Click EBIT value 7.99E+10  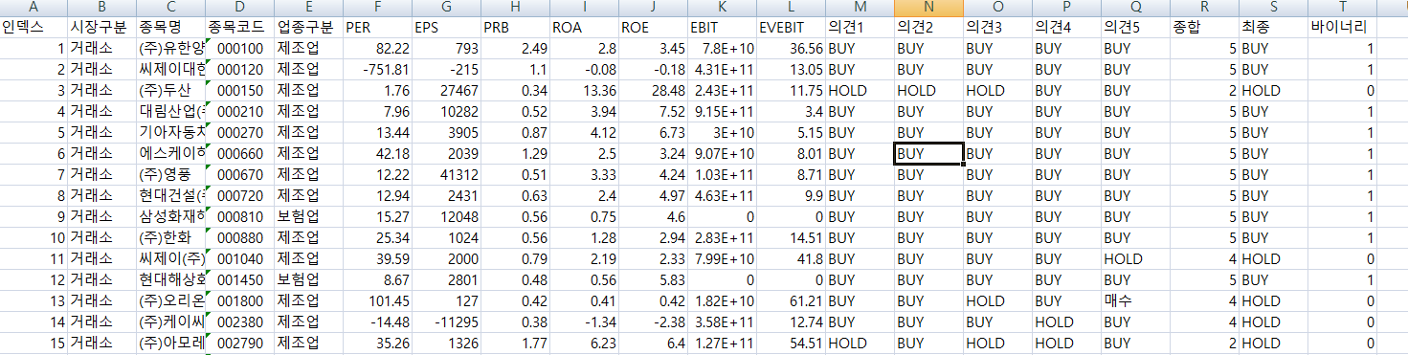(x=722, y=258)
